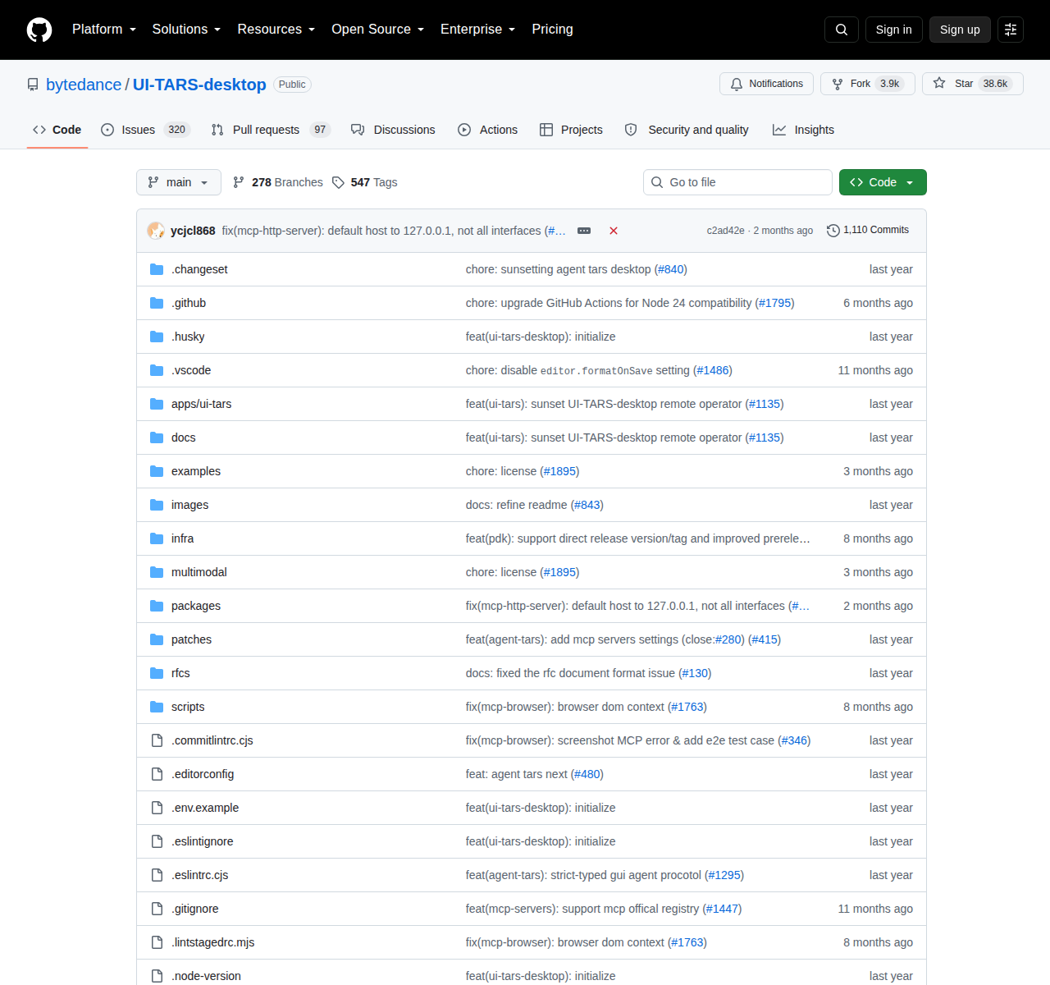
Task: Open the main branch selector
Action: pyautogui.click(x=179, y=182)
